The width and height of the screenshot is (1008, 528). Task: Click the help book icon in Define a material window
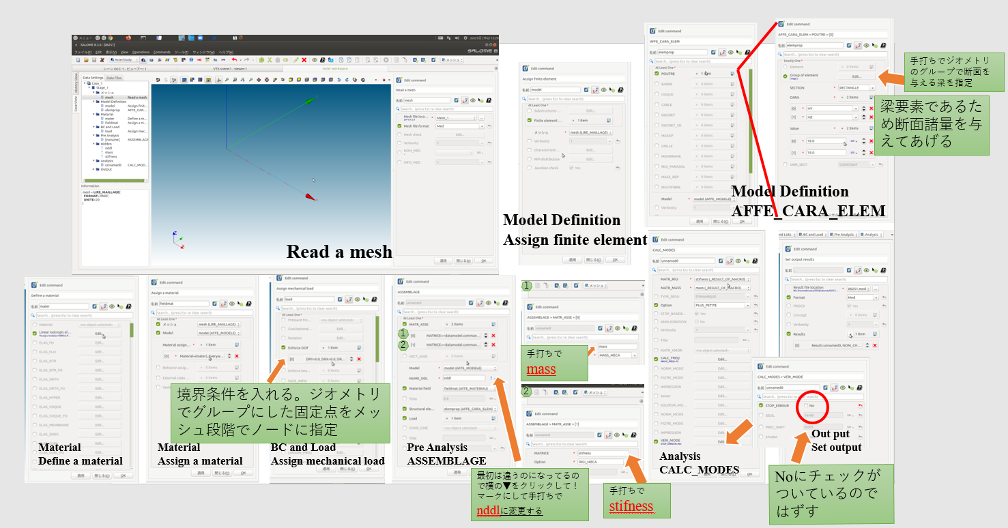click(x=128, y=306)
